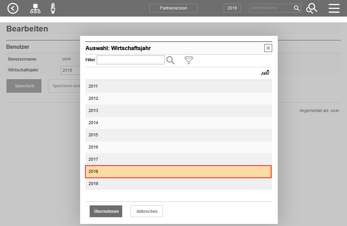The height and width of the screenshot is (226, 347).
Task: Click the Filter text input field
Action: pyautogui.click(x=130, y=60)
